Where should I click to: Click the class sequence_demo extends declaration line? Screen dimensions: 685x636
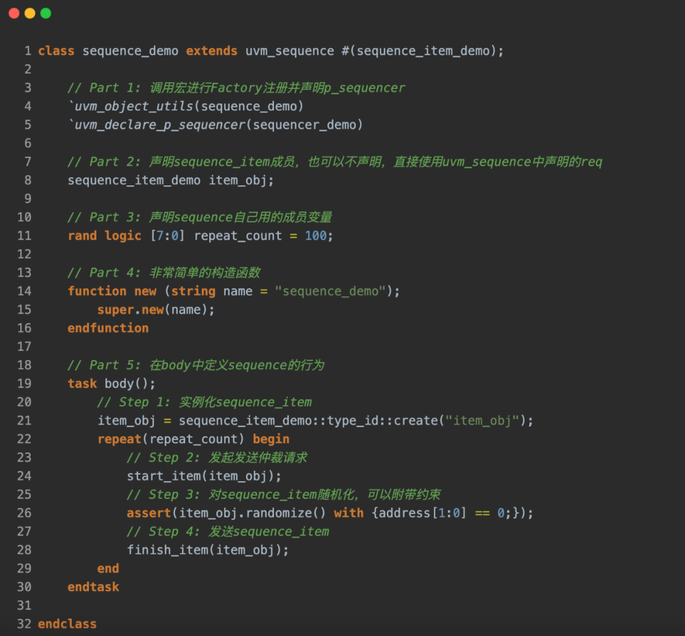(x=271, y=51)
